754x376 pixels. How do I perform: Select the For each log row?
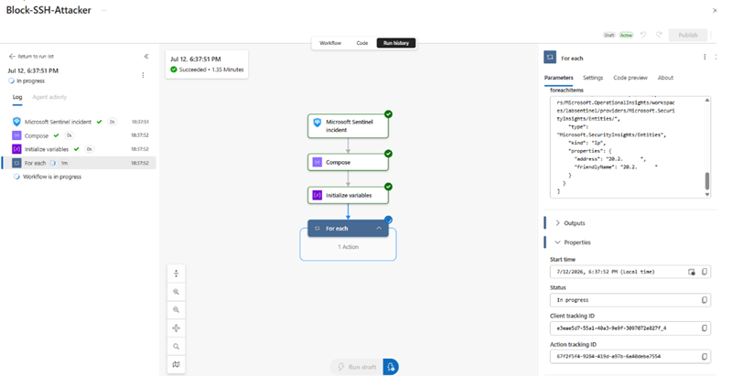(x=80, y=163)
